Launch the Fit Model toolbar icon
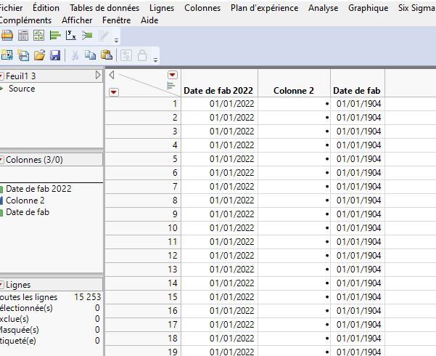The image size is (436, 356). click(87, 36)
